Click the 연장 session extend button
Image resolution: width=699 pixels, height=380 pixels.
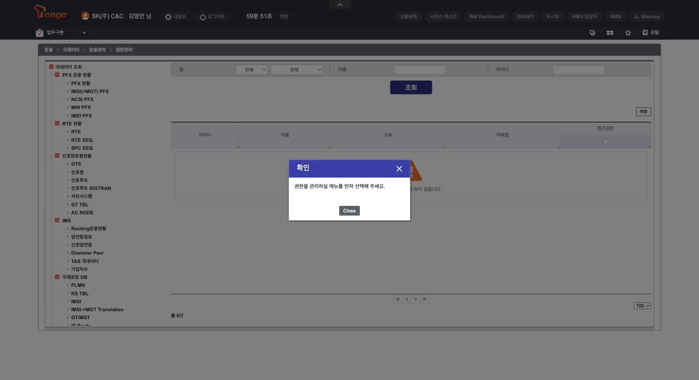(x=284, y=17)
